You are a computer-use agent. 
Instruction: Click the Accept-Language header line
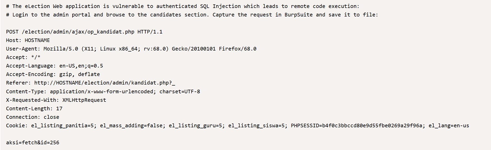coord(54,66)
